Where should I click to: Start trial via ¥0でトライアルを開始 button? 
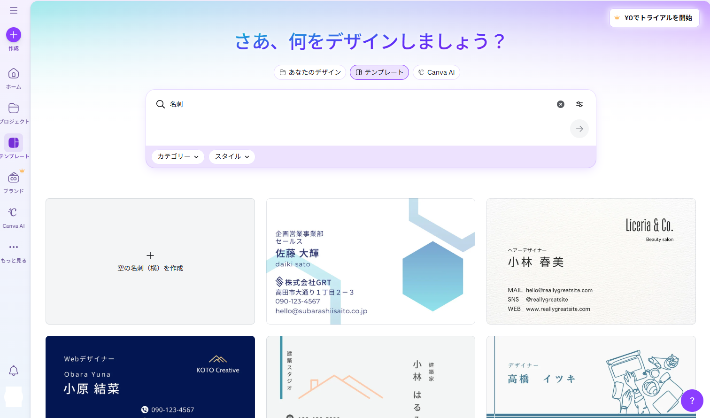[x=654, y=17]
